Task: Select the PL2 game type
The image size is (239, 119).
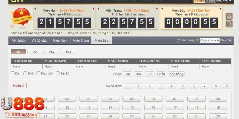Action: (52, 52)
